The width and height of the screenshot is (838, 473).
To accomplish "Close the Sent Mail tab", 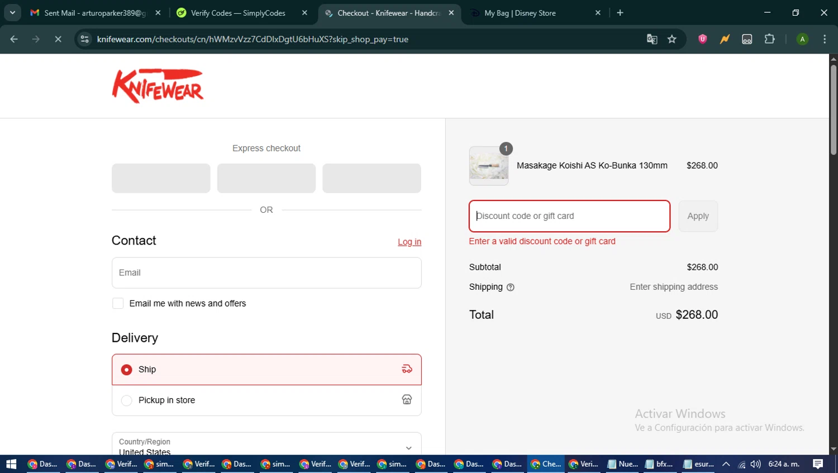I will [158, 13].
